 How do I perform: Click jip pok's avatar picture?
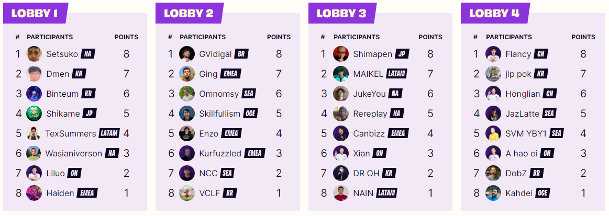click(x=493, y=74)
